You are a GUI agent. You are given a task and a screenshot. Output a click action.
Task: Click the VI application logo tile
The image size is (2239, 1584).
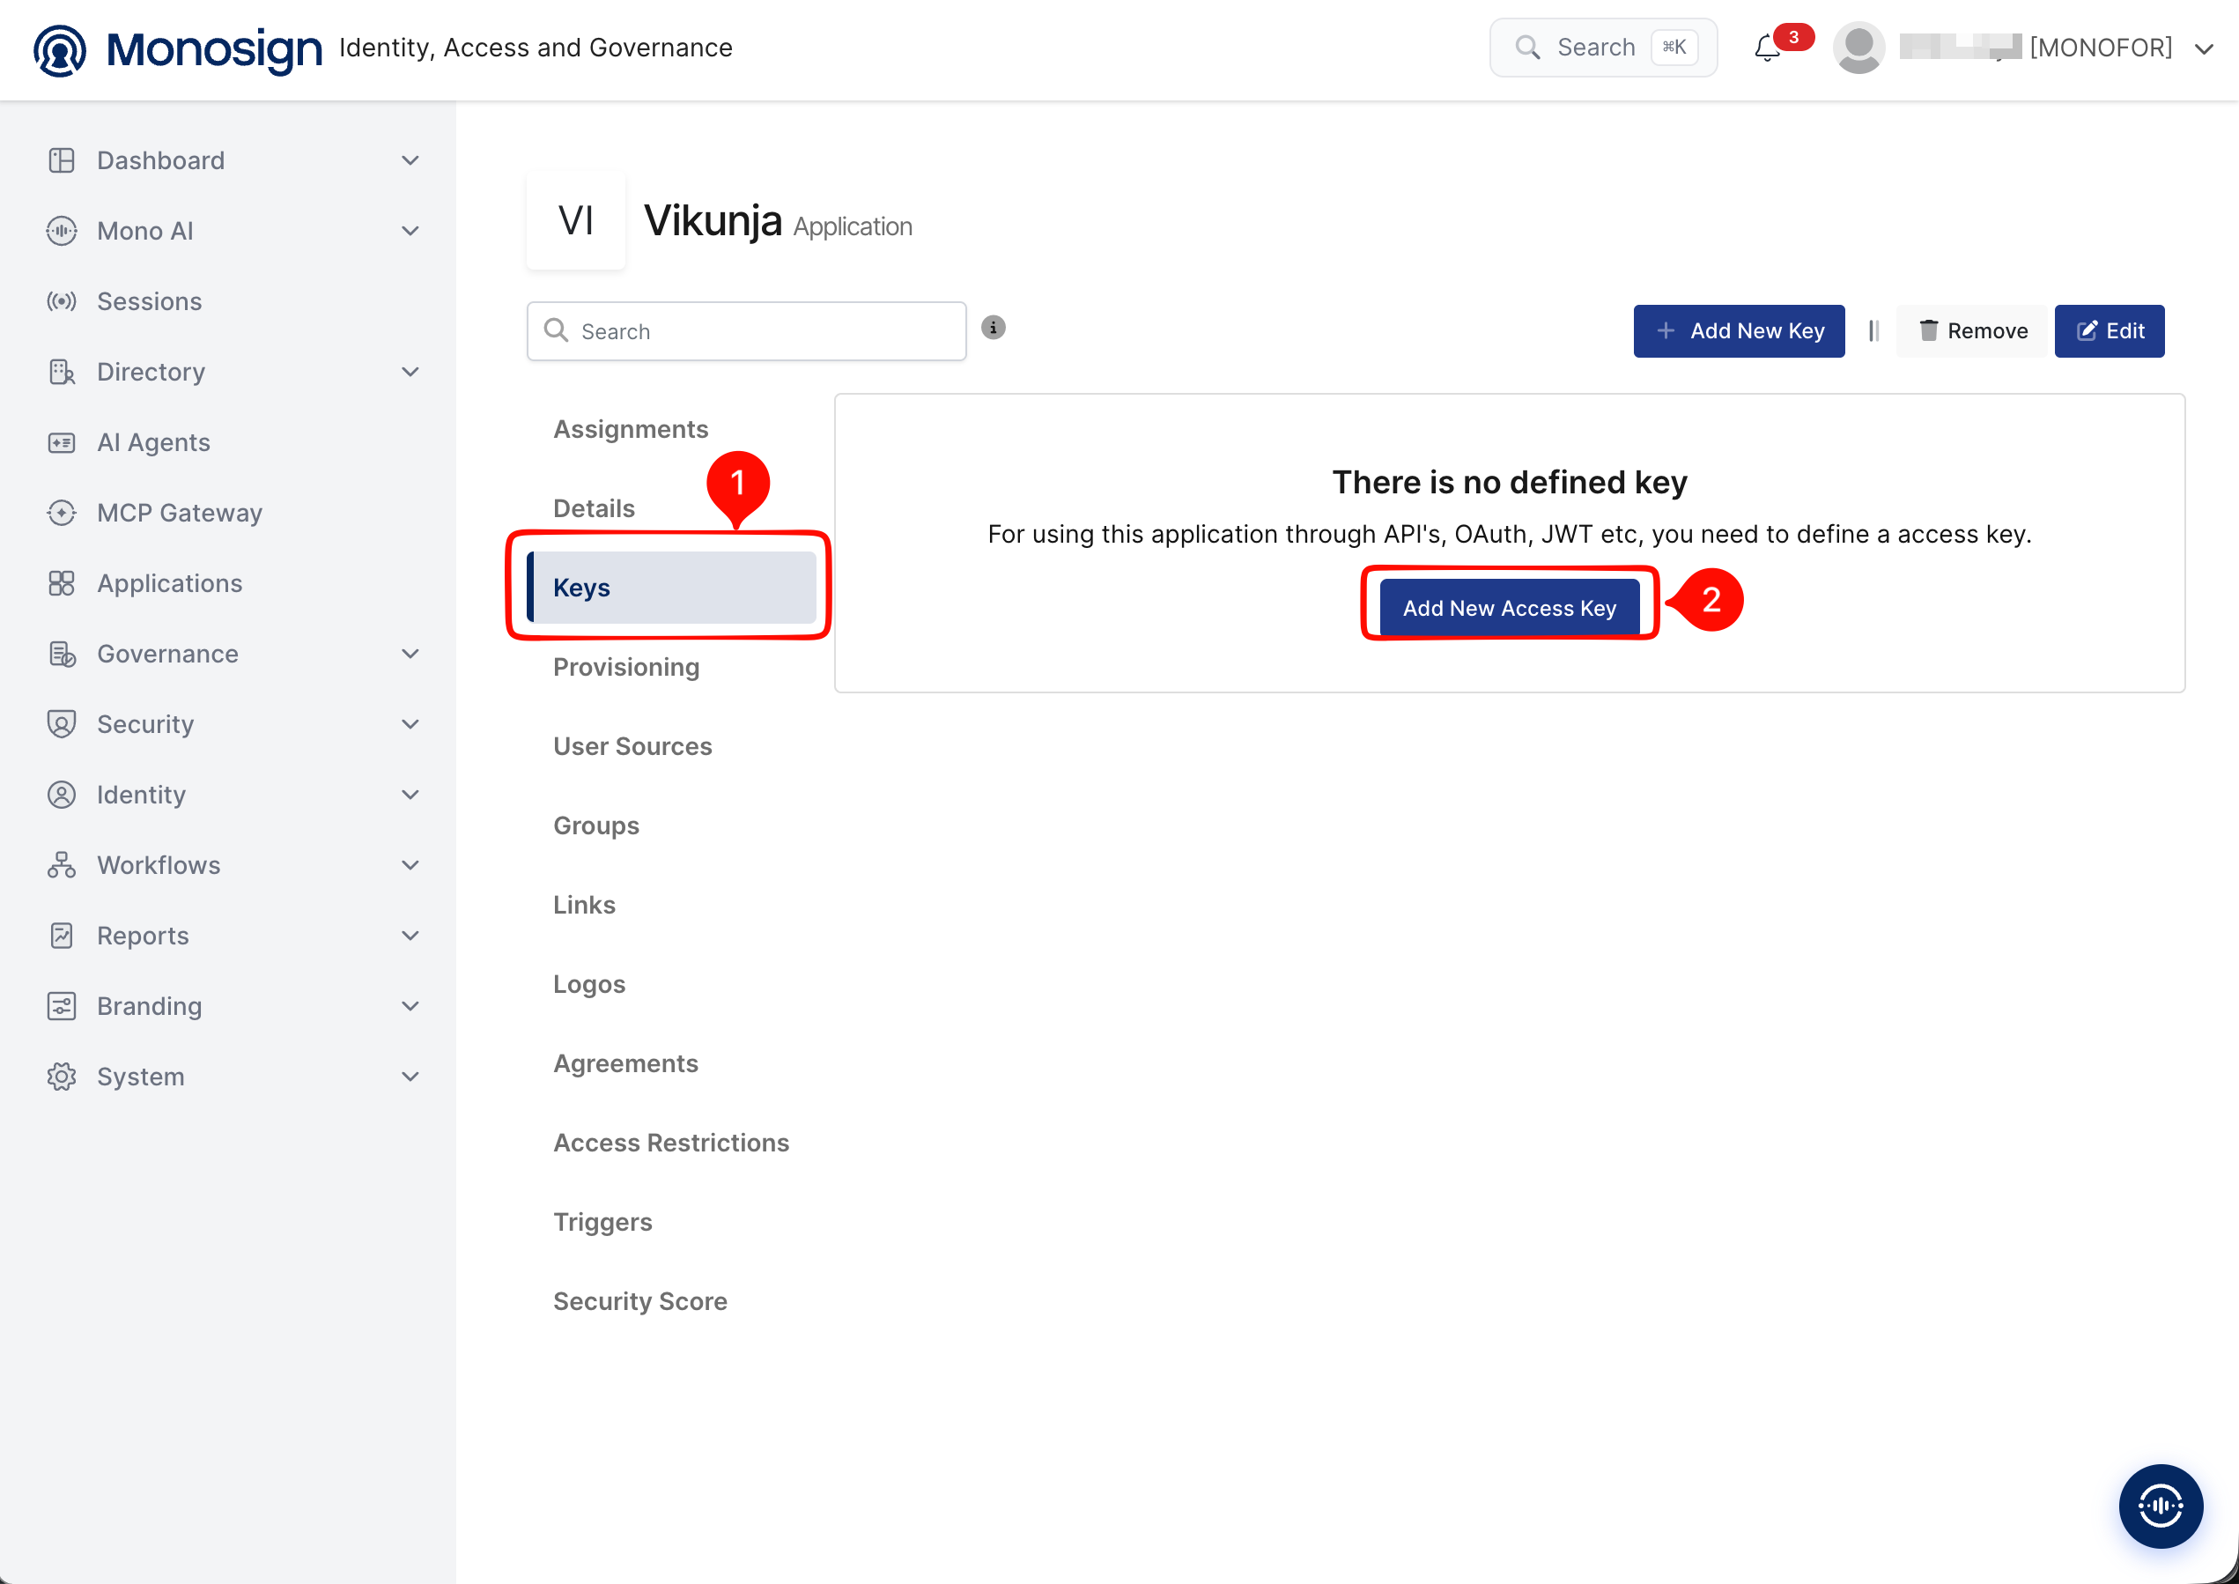(575, 220)
